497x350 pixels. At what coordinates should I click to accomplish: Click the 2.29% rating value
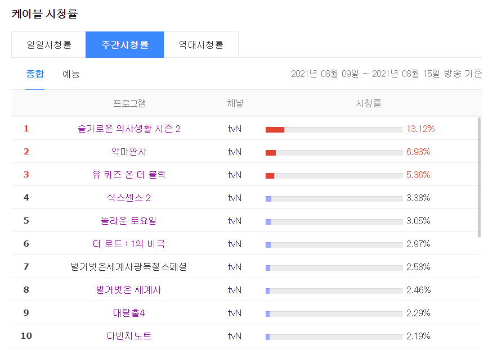click(418, 313)
